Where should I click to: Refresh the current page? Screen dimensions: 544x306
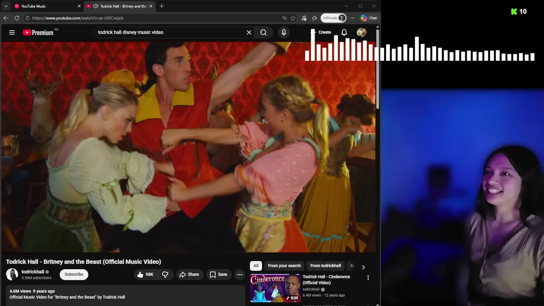[17, 18]
